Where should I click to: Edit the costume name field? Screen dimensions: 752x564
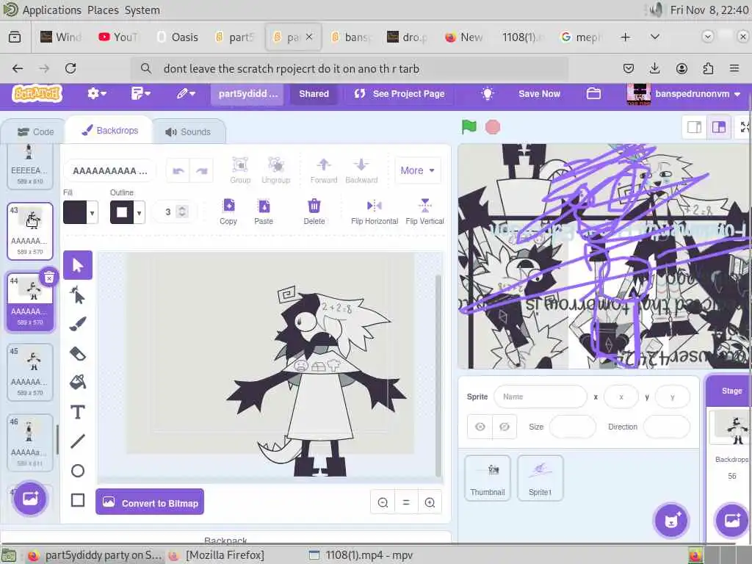click(x=110, y=170)
